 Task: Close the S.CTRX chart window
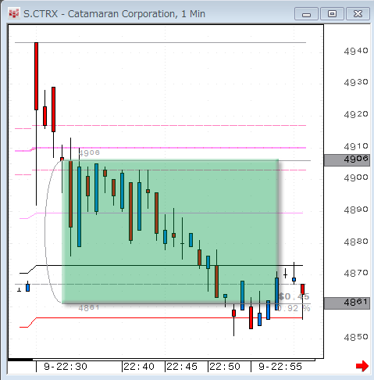pyautogui.click(x=358, y=14)
